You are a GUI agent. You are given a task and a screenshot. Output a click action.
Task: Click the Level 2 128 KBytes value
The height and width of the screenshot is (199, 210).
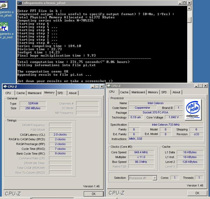(190, 162)
